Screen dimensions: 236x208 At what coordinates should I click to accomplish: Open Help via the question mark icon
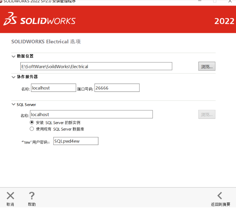(x=32, y=196)
